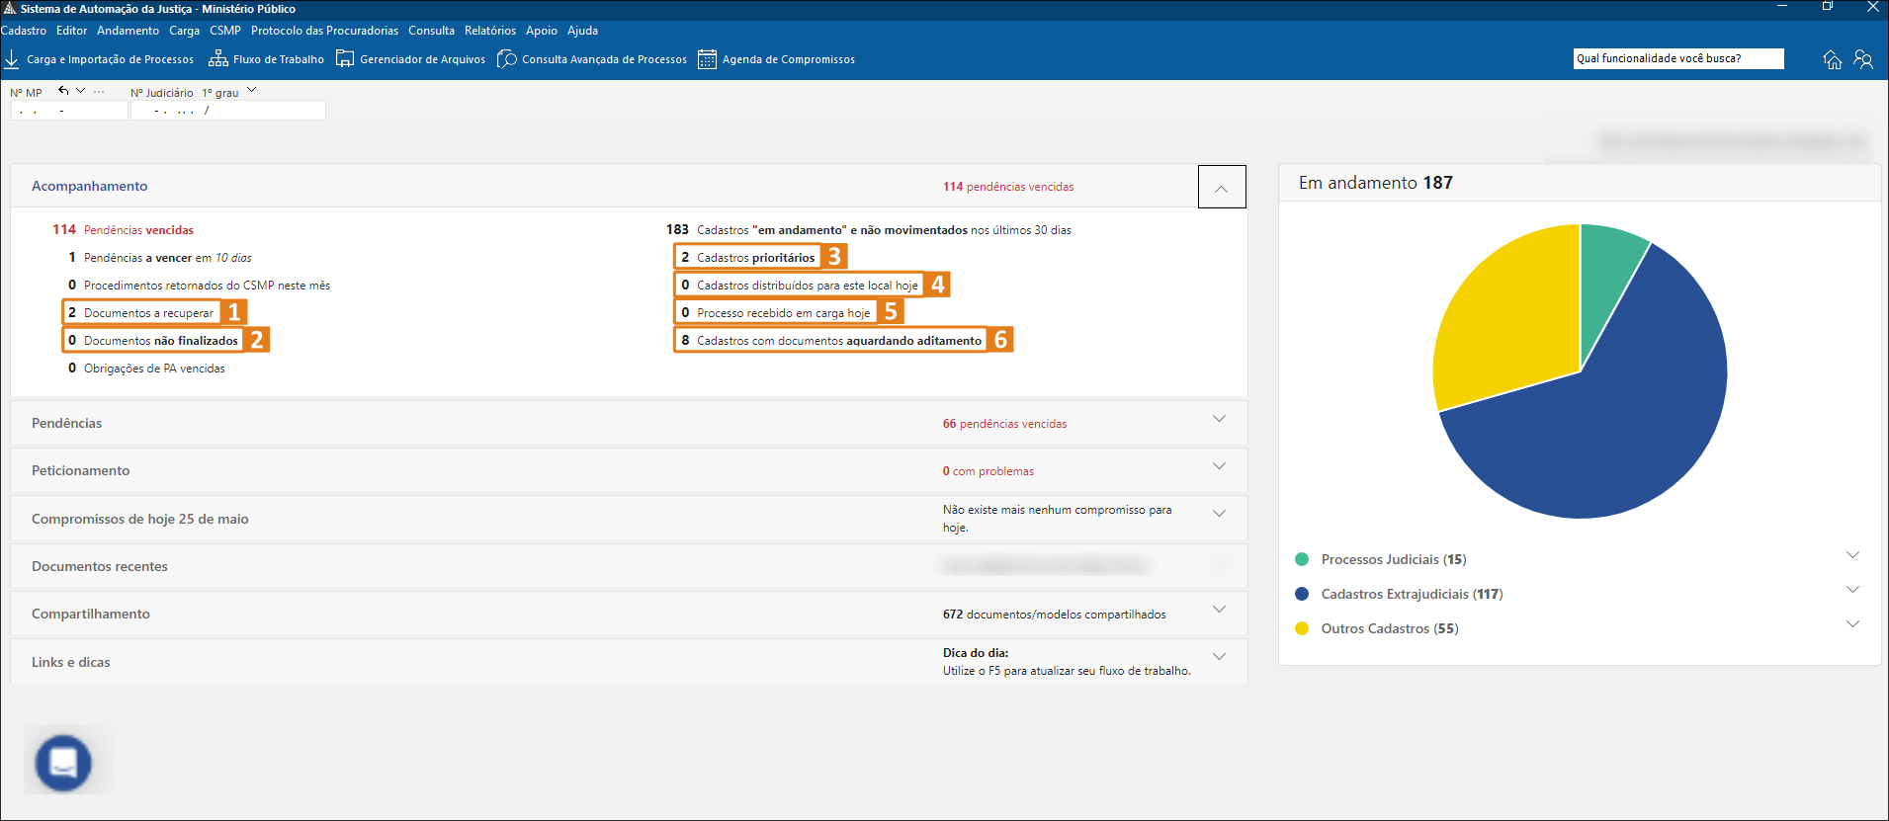
Task: Click the Nº Judiciário input field
Action: [228, 111]
